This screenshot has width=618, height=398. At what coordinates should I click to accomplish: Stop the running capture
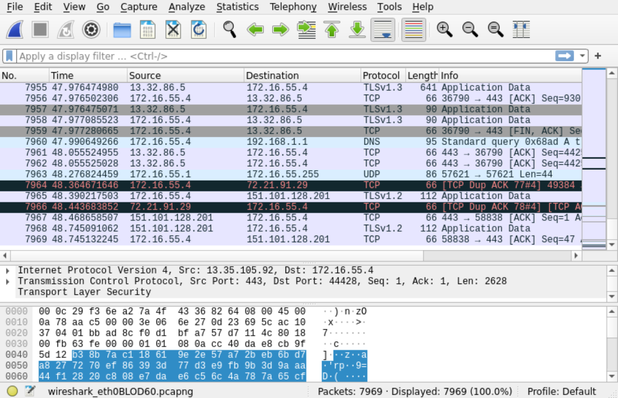pyautogui.click(x=40, y=28)
